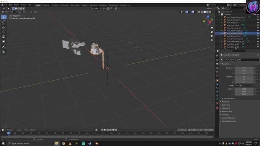Jump to timeline start frame
Image resolution: width=260 pixels, height=146 pixels.
coord(102,130)
